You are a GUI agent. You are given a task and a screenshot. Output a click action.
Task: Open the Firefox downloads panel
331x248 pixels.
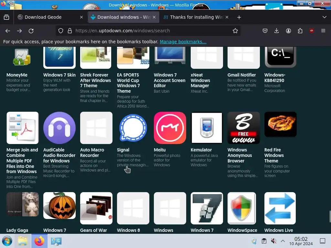[277, 31]
